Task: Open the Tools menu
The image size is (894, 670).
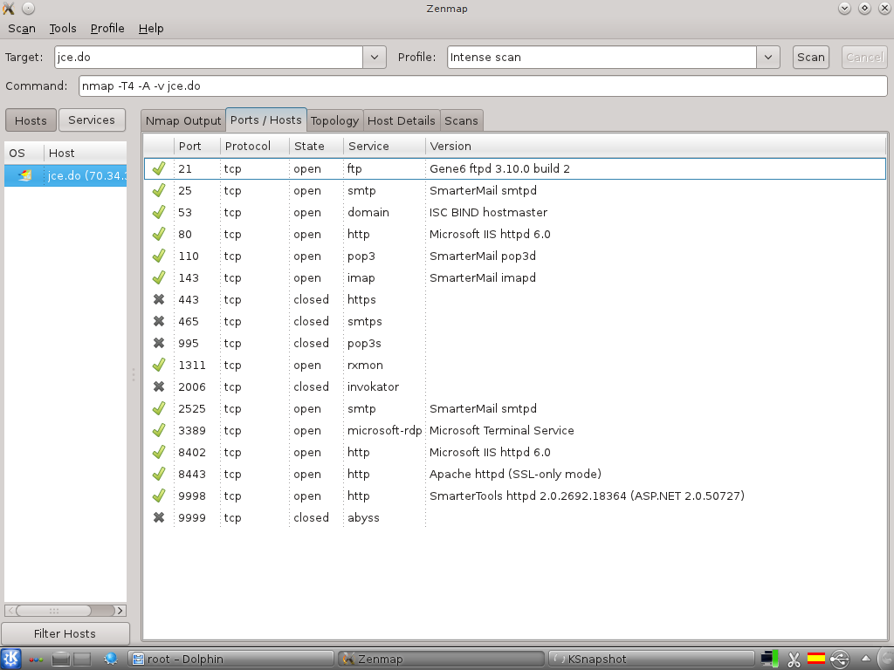Action: (x=63, y=29)
